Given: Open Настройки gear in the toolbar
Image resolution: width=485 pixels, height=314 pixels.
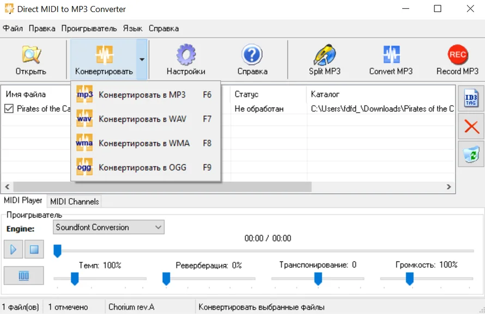Looking at the screenshot, I should coord(186,59).
